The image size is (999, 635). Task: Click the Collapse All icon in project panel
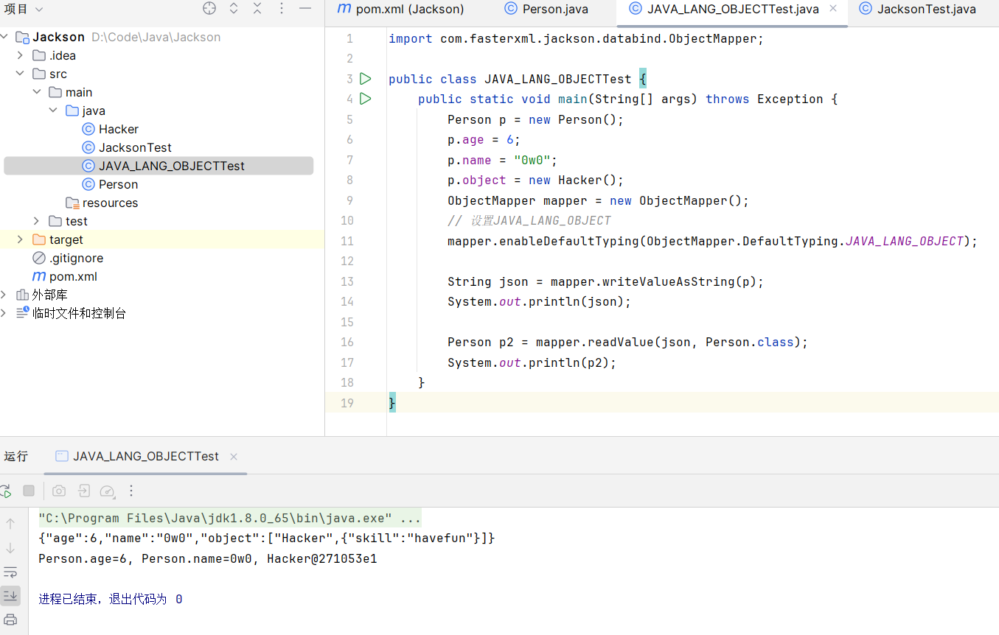tap(257, 9)
